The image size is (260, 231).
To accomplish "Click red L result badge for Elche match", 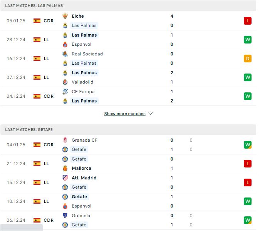I will coord(248,21).
